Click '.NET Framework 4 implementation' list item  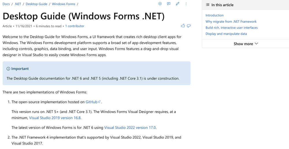[x=96, y=140]
